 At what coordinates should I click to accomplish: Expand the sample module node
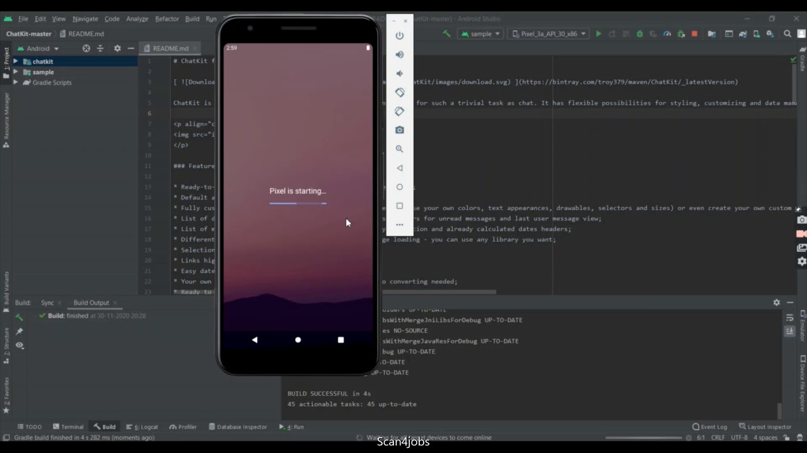click(x=16, y=72)
